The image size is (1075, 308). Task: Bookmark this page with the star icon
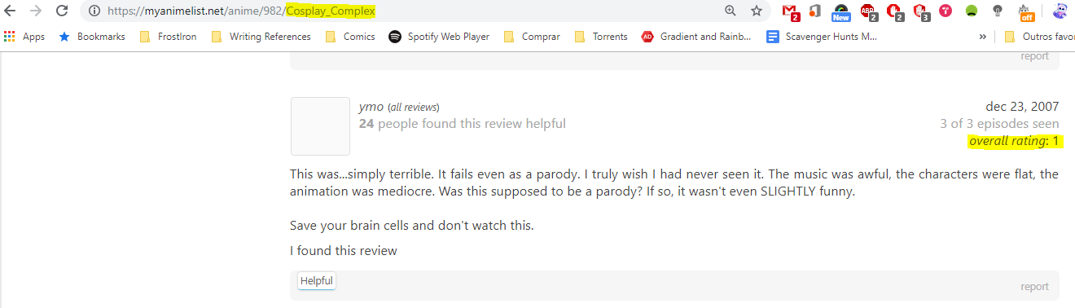(757, 11)
